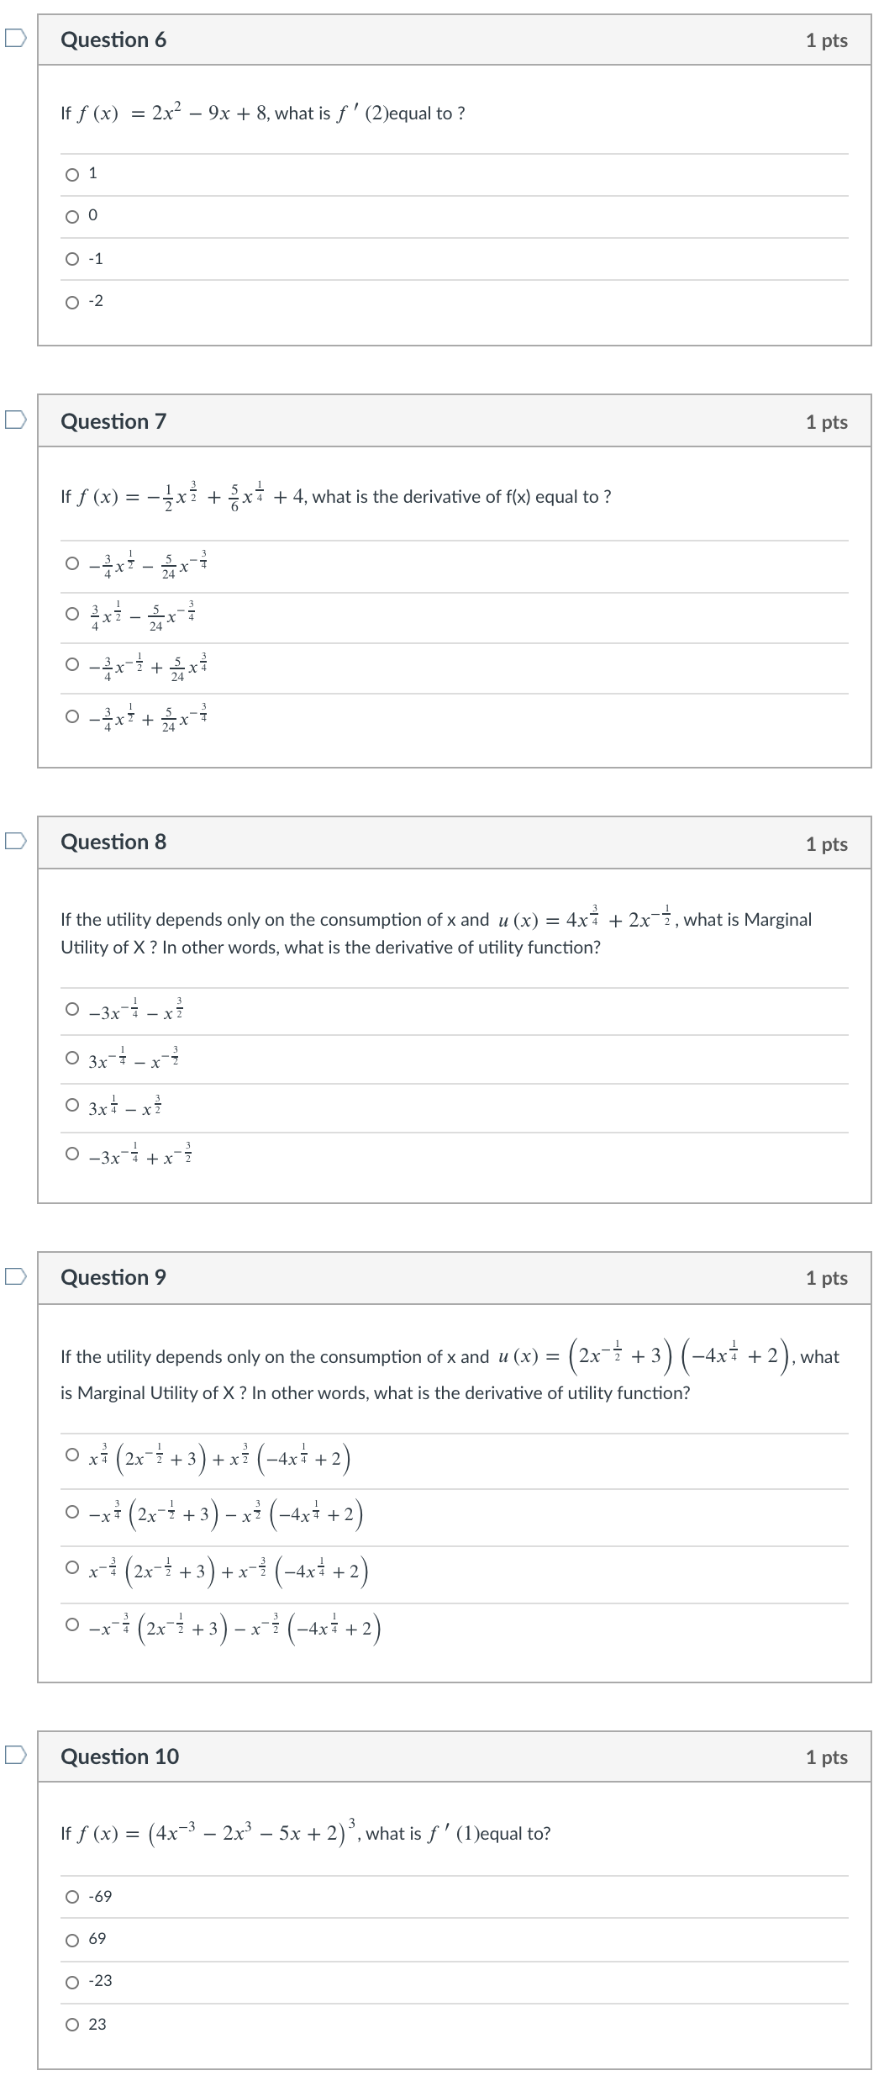Viewport: 884px width, 2097px height.
Task: Select the last answer option in Question 7
Action: pyautogui.click(x=72, y=716)
